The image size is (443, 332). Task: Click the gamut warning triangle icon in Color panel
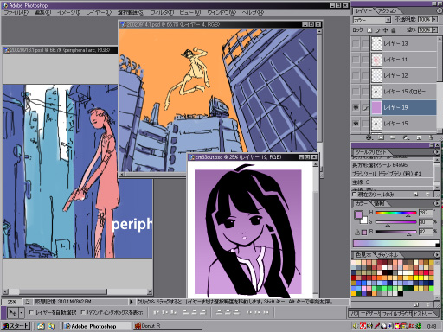(357, 232)
